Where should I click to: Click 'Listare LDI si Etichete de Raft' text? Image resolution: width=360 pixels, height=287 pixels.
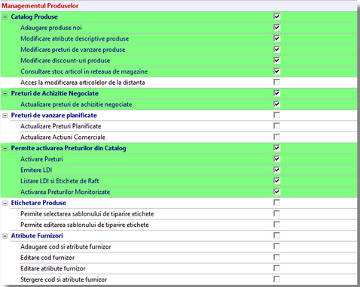pyautogui.click(x=59, y=181)
